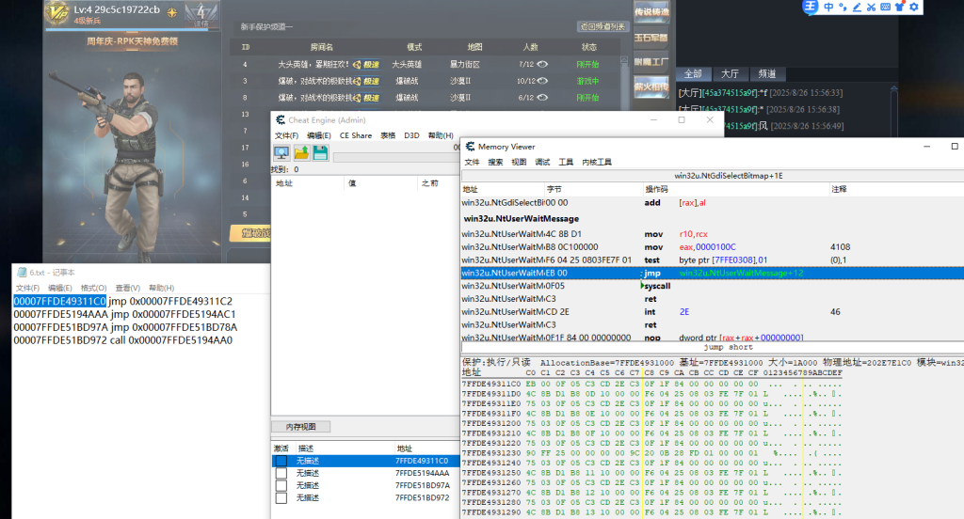Image resolution: width=964 pixels, height=519 pixels.
Task: Click 返回频道列表 button in game
Action: [x=602, y=26]
